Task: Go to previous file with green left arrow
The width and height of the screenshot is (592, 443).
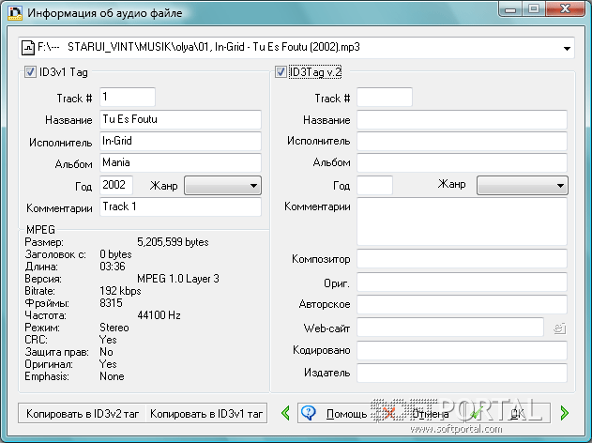Action: 286,413
